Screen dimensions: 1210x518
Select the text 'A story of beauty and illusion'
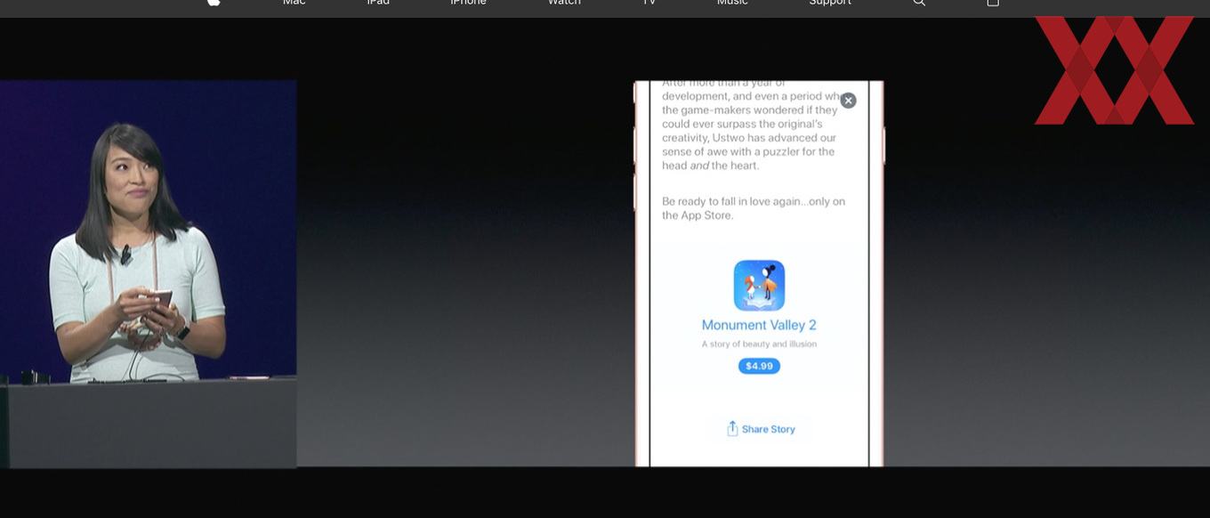point(759,344)
